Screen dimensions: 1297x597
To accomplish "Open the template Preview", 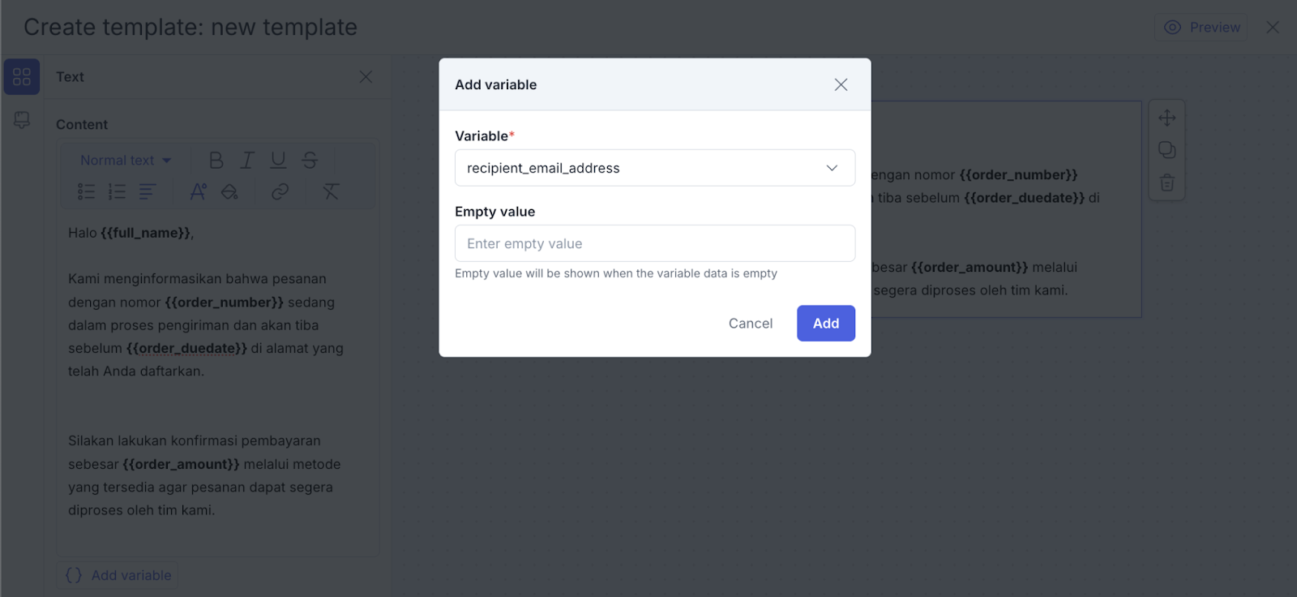I will [x=1201, y=28].
